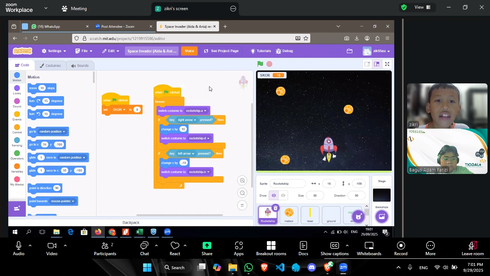Zoom out on the code workspace
Viewport: 490px width, 276px height.
pyautogui.click(x=242, y=193)
